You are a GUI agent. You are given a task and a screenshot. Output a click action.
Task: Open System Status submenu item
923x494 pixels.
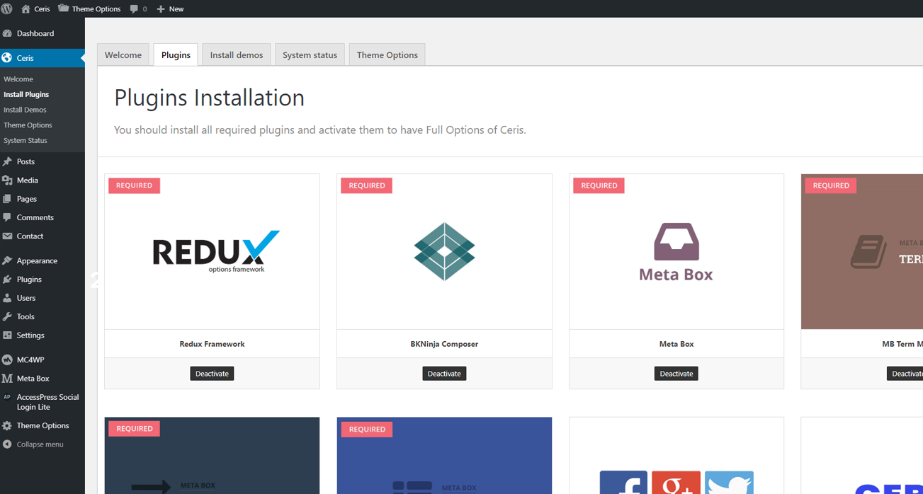[x=26, y=140]
